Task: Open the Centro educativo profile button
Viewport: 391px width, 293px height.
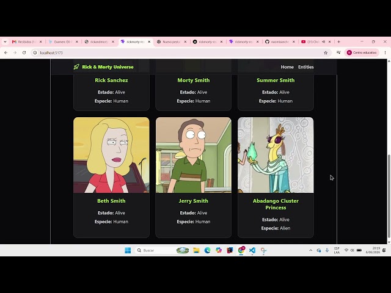Action: [362, 52]
